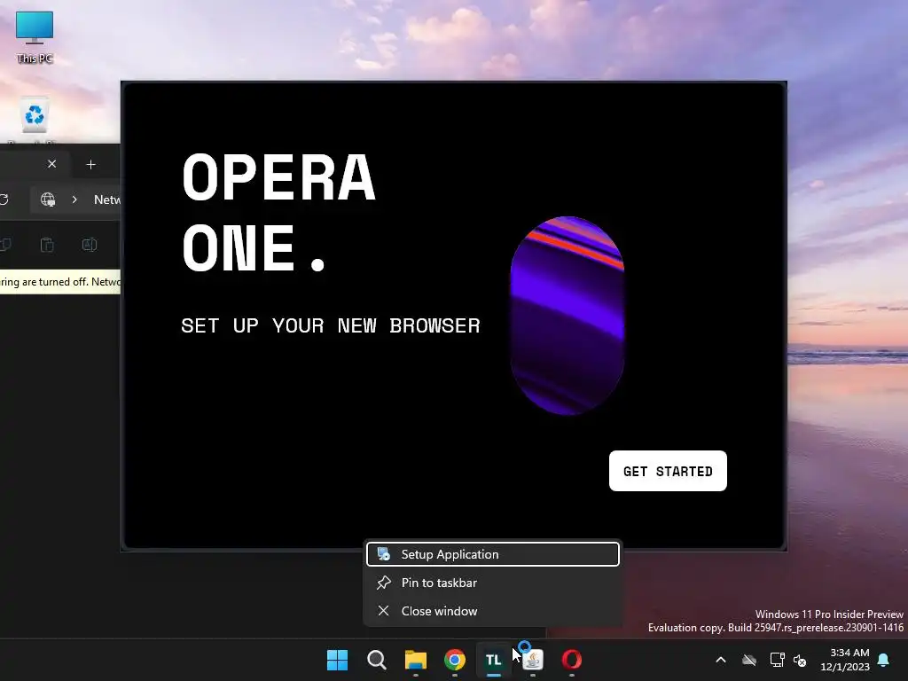Close the File Explorer tab
The height and width of the screenshot is (681, 908).
click(x=51, y=164)
